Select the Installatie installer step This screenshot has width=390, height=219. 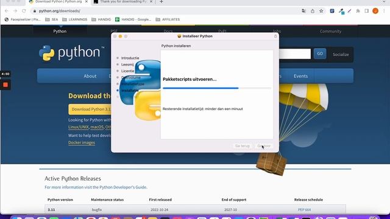(x=130, y=91)
